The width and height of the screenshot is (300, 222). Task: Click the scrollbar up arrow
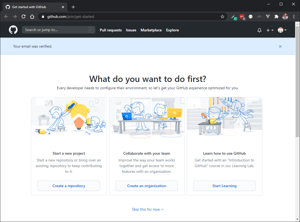[x=297, y=24]
